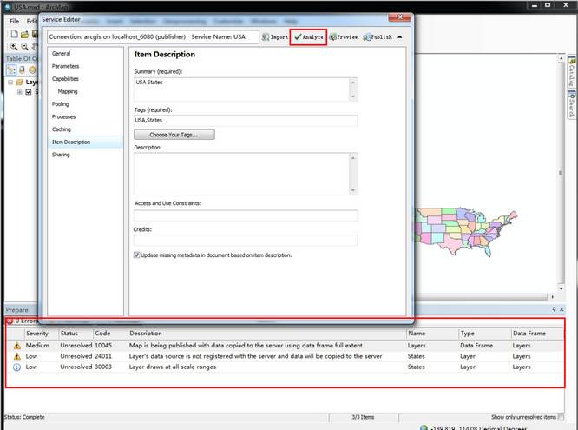The image size is (578, 430).
Task: Open the Search side tab
Action: tap(572, 104)
